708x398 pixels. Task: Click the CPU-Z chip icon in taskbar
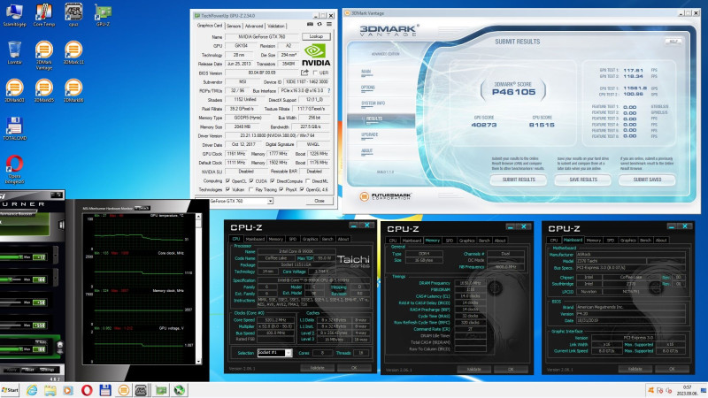(142, 390)
